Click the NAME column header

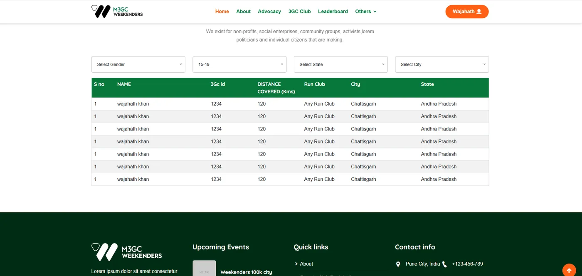tap(124, 84)
